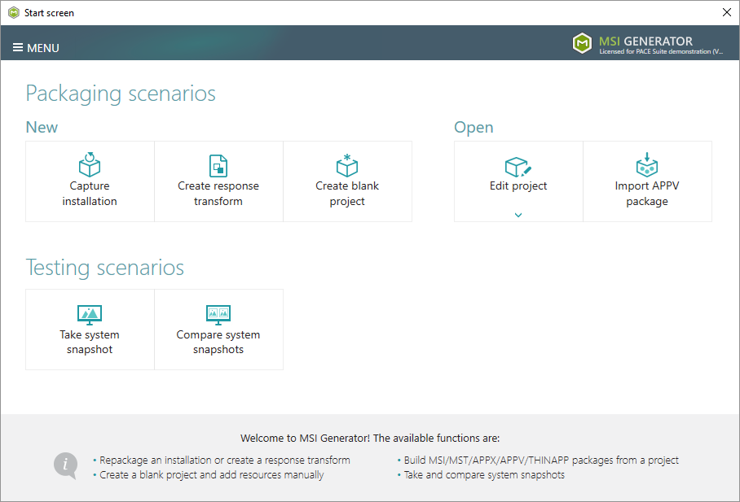The width and height of the screenshot is (740, 502).
Task: Click the Start screen title bar app icon
Action: click(14, 13)
